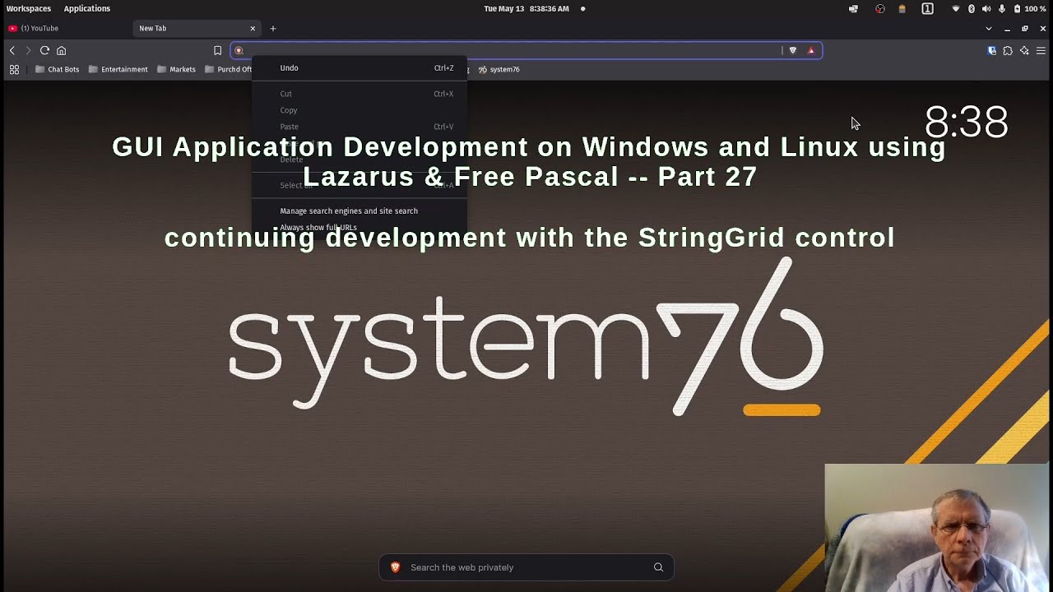Go back with the browser back arrow
This screenshot has width=1053, height=592.
point(12,50)
